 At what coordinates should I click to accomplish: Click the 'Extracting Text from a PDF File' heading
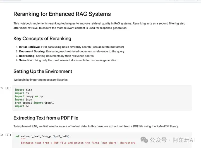[x=46, y=118]
